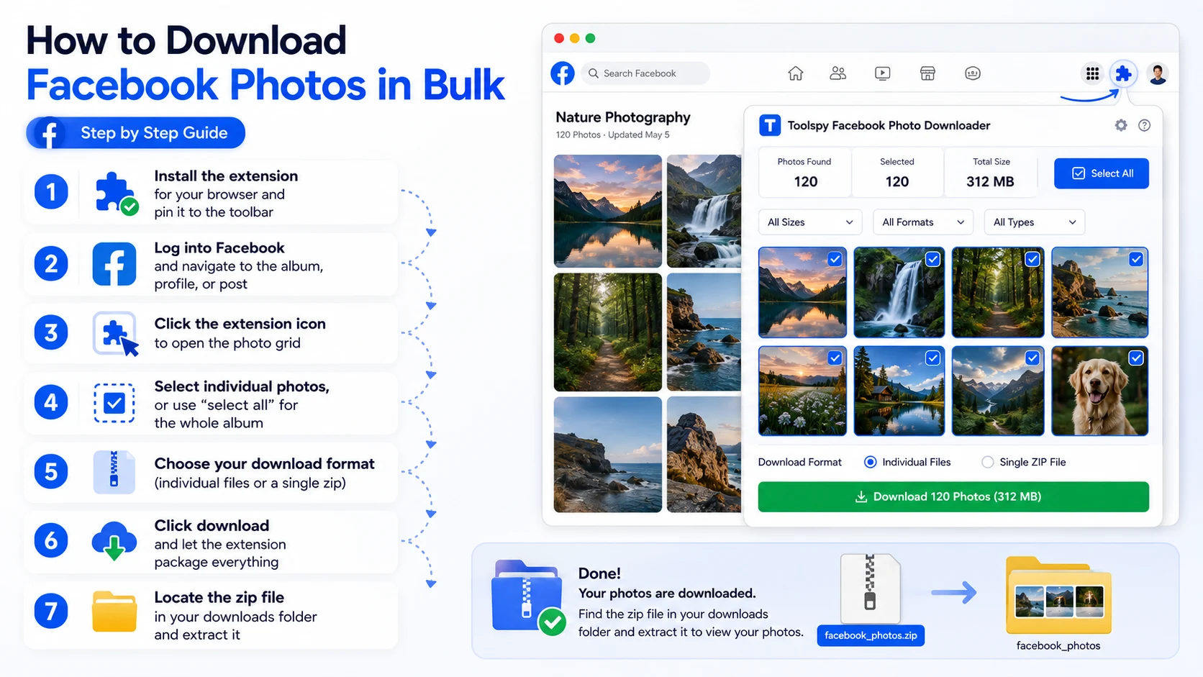Select the Individual Files radio button
The height and width of the screenshot is (677, 1203).
(x=870, y=462)
